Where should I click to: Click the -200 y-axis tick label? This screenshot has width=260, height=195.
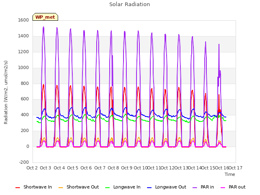[24, 162]
